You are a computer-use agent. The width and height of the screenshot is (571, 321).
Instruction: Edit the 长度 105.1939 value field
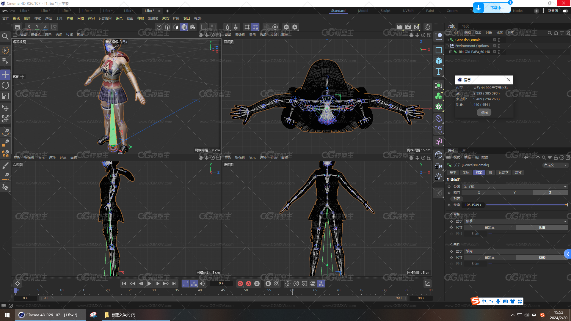(x=473, y=205)
